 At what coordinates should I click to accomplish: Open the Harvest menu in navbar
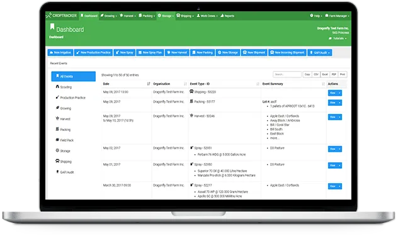[x=128, y=16]
